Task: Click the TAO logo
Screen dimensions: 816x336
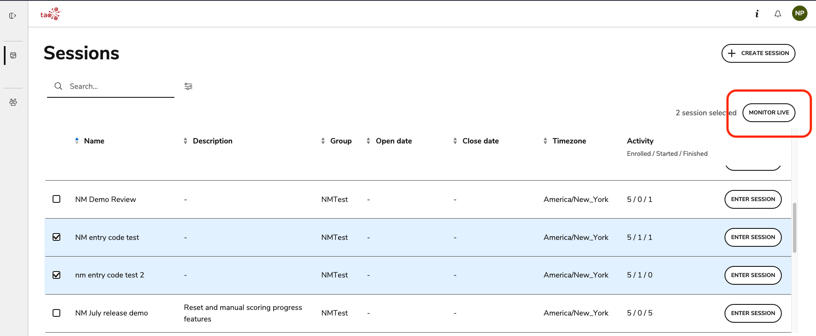Action: click(x=50, y=14)
